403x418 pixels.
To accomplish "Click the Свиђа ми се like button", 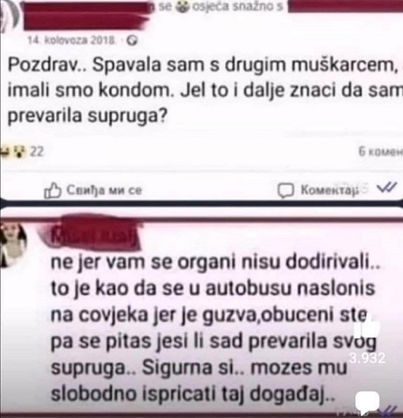I will (x=93, y=190).
